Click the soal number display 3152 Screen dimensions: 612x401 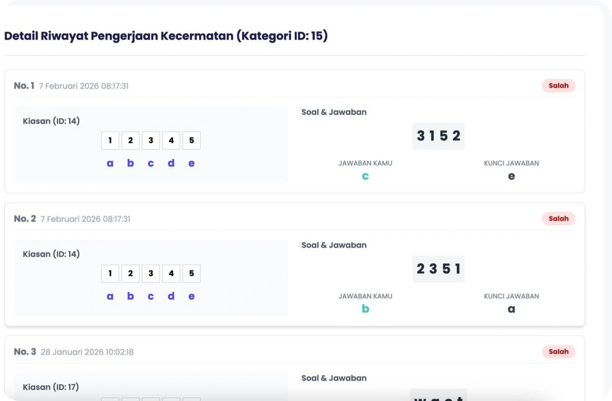point(438,136)
